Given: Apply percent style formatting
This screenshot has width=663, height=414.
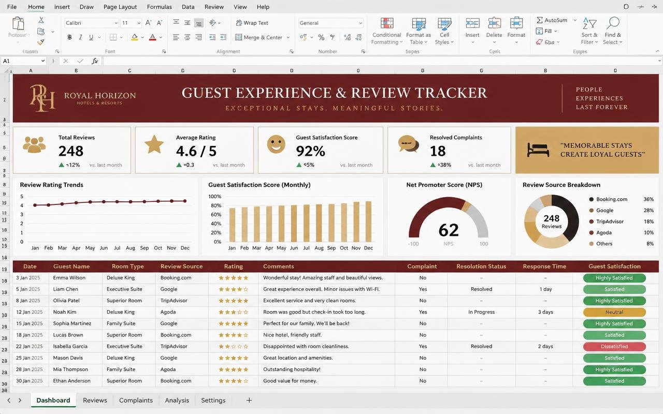Looking at the screenshot, I should point(321,37).
